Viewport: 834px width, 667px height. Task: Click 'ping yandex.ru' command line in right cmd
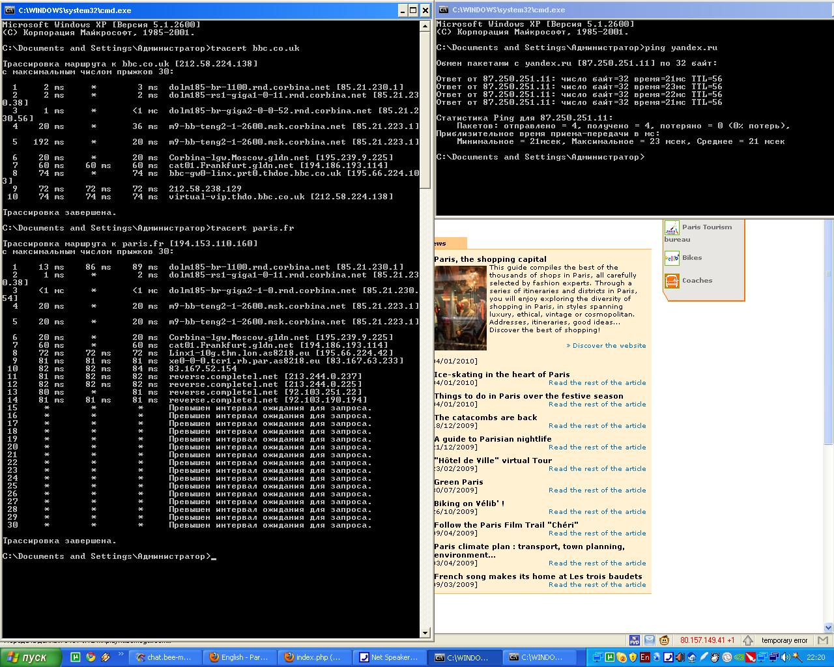(x=681, y=48)
